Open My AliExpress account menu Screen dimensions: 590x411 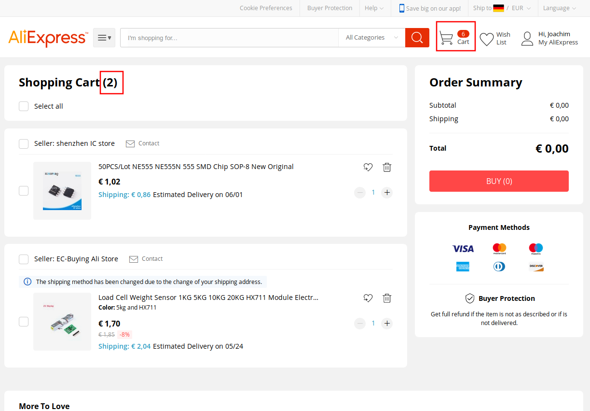[558, 43]
